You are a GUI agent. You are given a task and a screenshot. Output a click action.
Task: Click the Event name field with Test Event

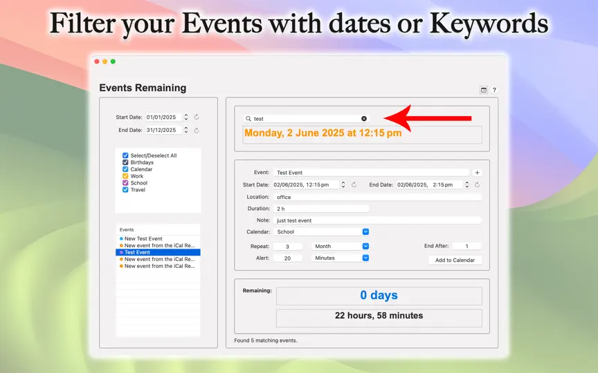point(372,173)
